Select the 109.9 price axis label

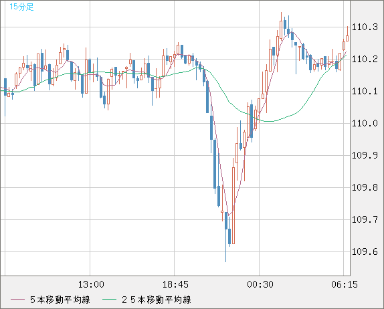click(x=365, y=155)
